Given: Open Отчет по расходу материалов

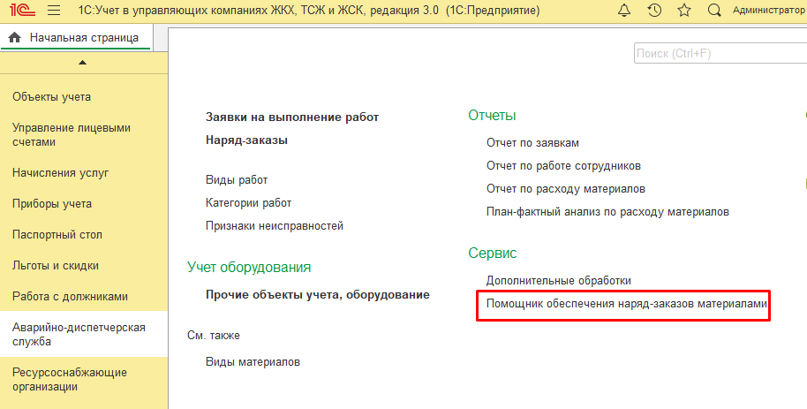Looking at the screenshot, I should 566,189.
